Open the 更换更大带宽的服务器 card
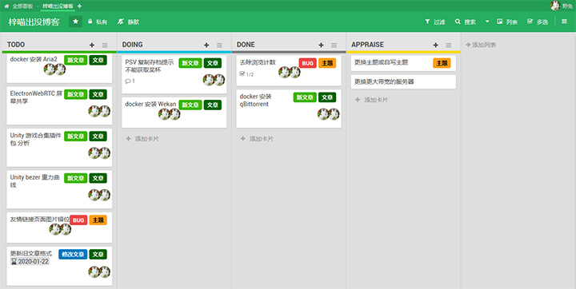This screenshot has width=576, height=289. [403, 81]
